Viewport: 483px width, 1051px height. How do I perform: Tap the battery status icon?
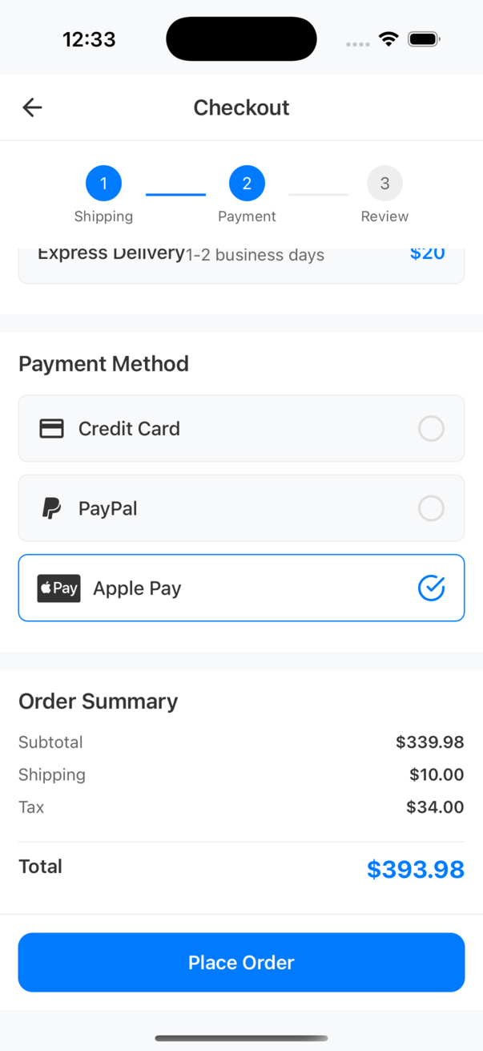(x=424, y=39)
